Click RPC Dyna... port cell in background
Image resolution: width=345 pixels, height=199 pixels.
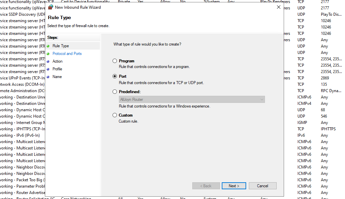(x=331, y=91)
